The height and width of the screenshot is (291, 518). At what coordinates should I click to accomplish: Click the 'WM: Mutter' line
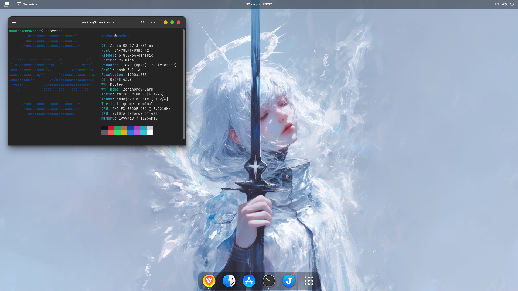click(112, 84)
